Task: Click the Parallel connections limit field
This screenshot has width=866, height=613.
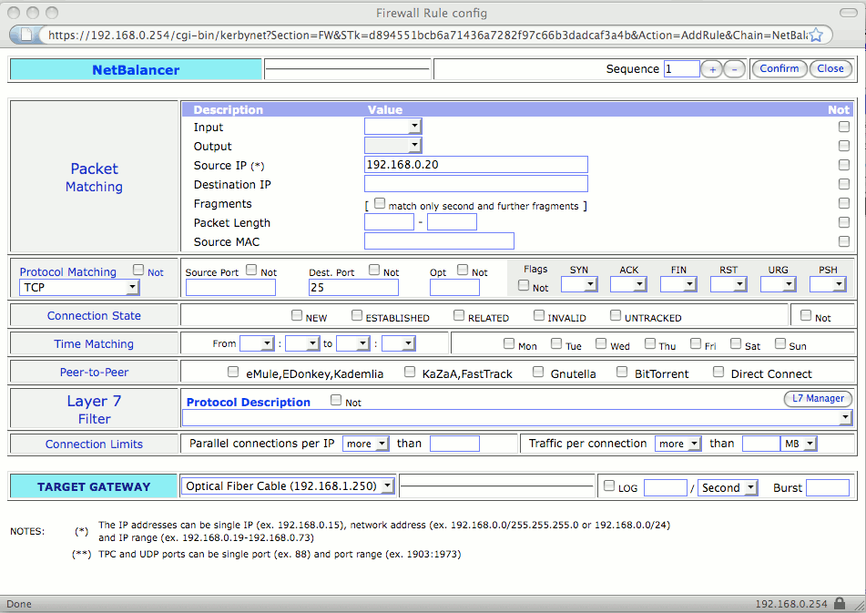Action: [454, 444]
